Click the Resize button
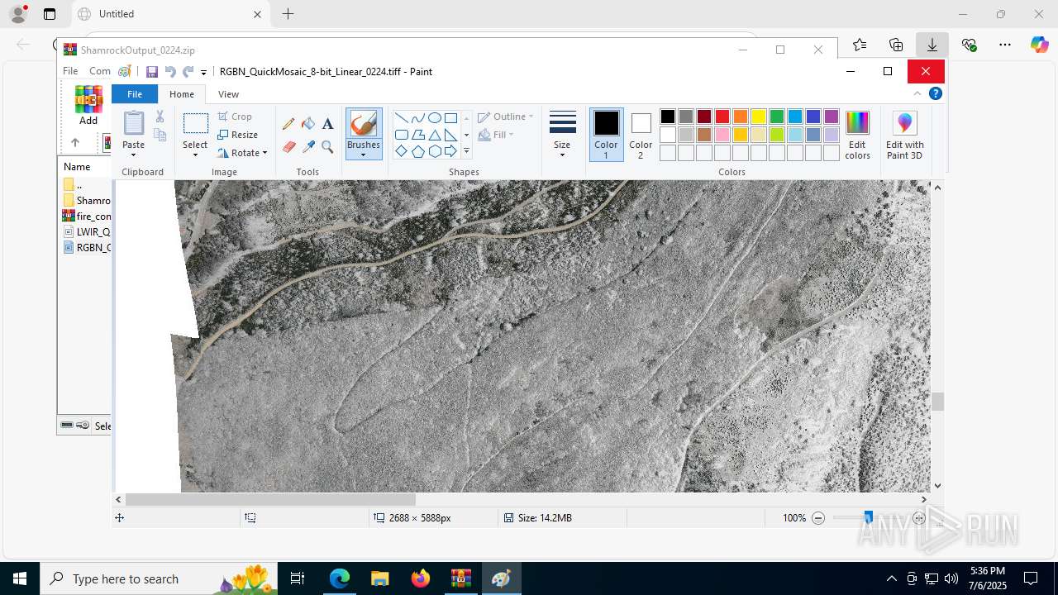 [x=238, y=135]
